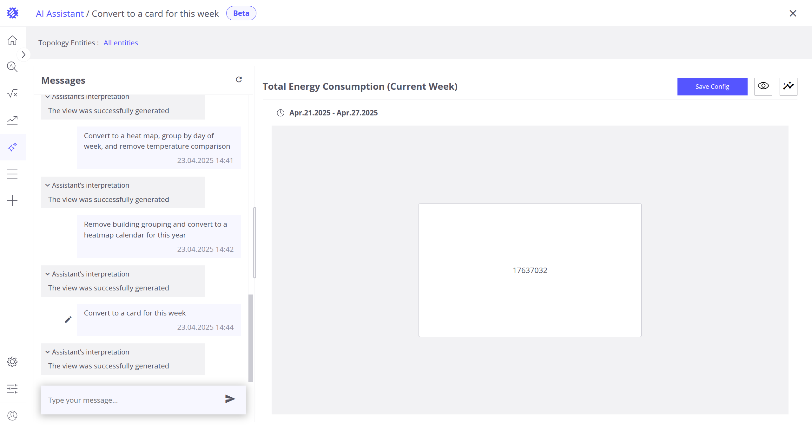
Task: Click the AI Assistant breadcrumb link
Action: (60, 14)
